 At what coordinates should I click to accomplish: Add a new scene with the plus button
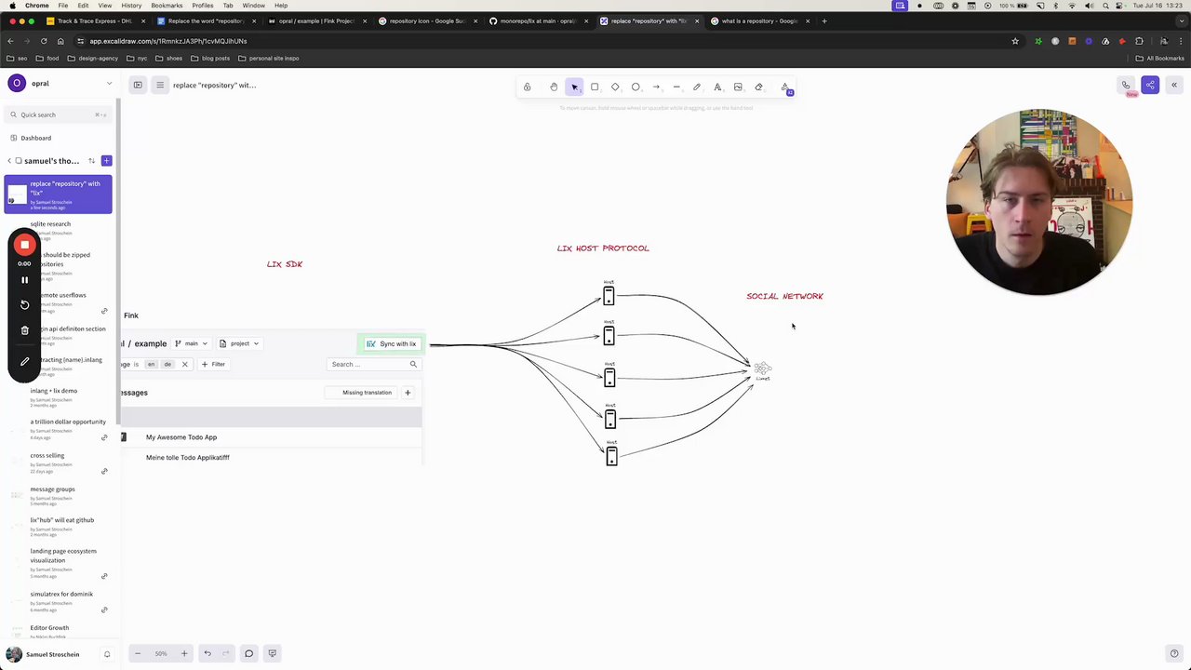click(107, 161)
